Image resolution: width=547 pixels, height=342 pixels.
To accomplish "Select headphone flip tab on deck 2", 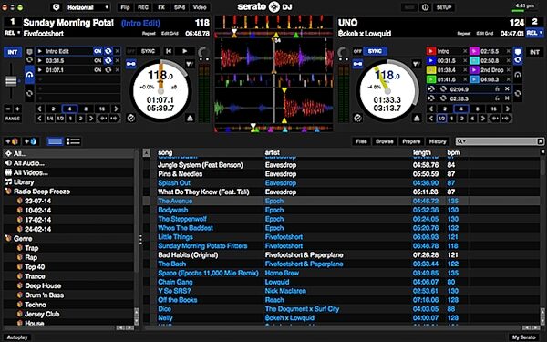I will (x=518, y=75).
